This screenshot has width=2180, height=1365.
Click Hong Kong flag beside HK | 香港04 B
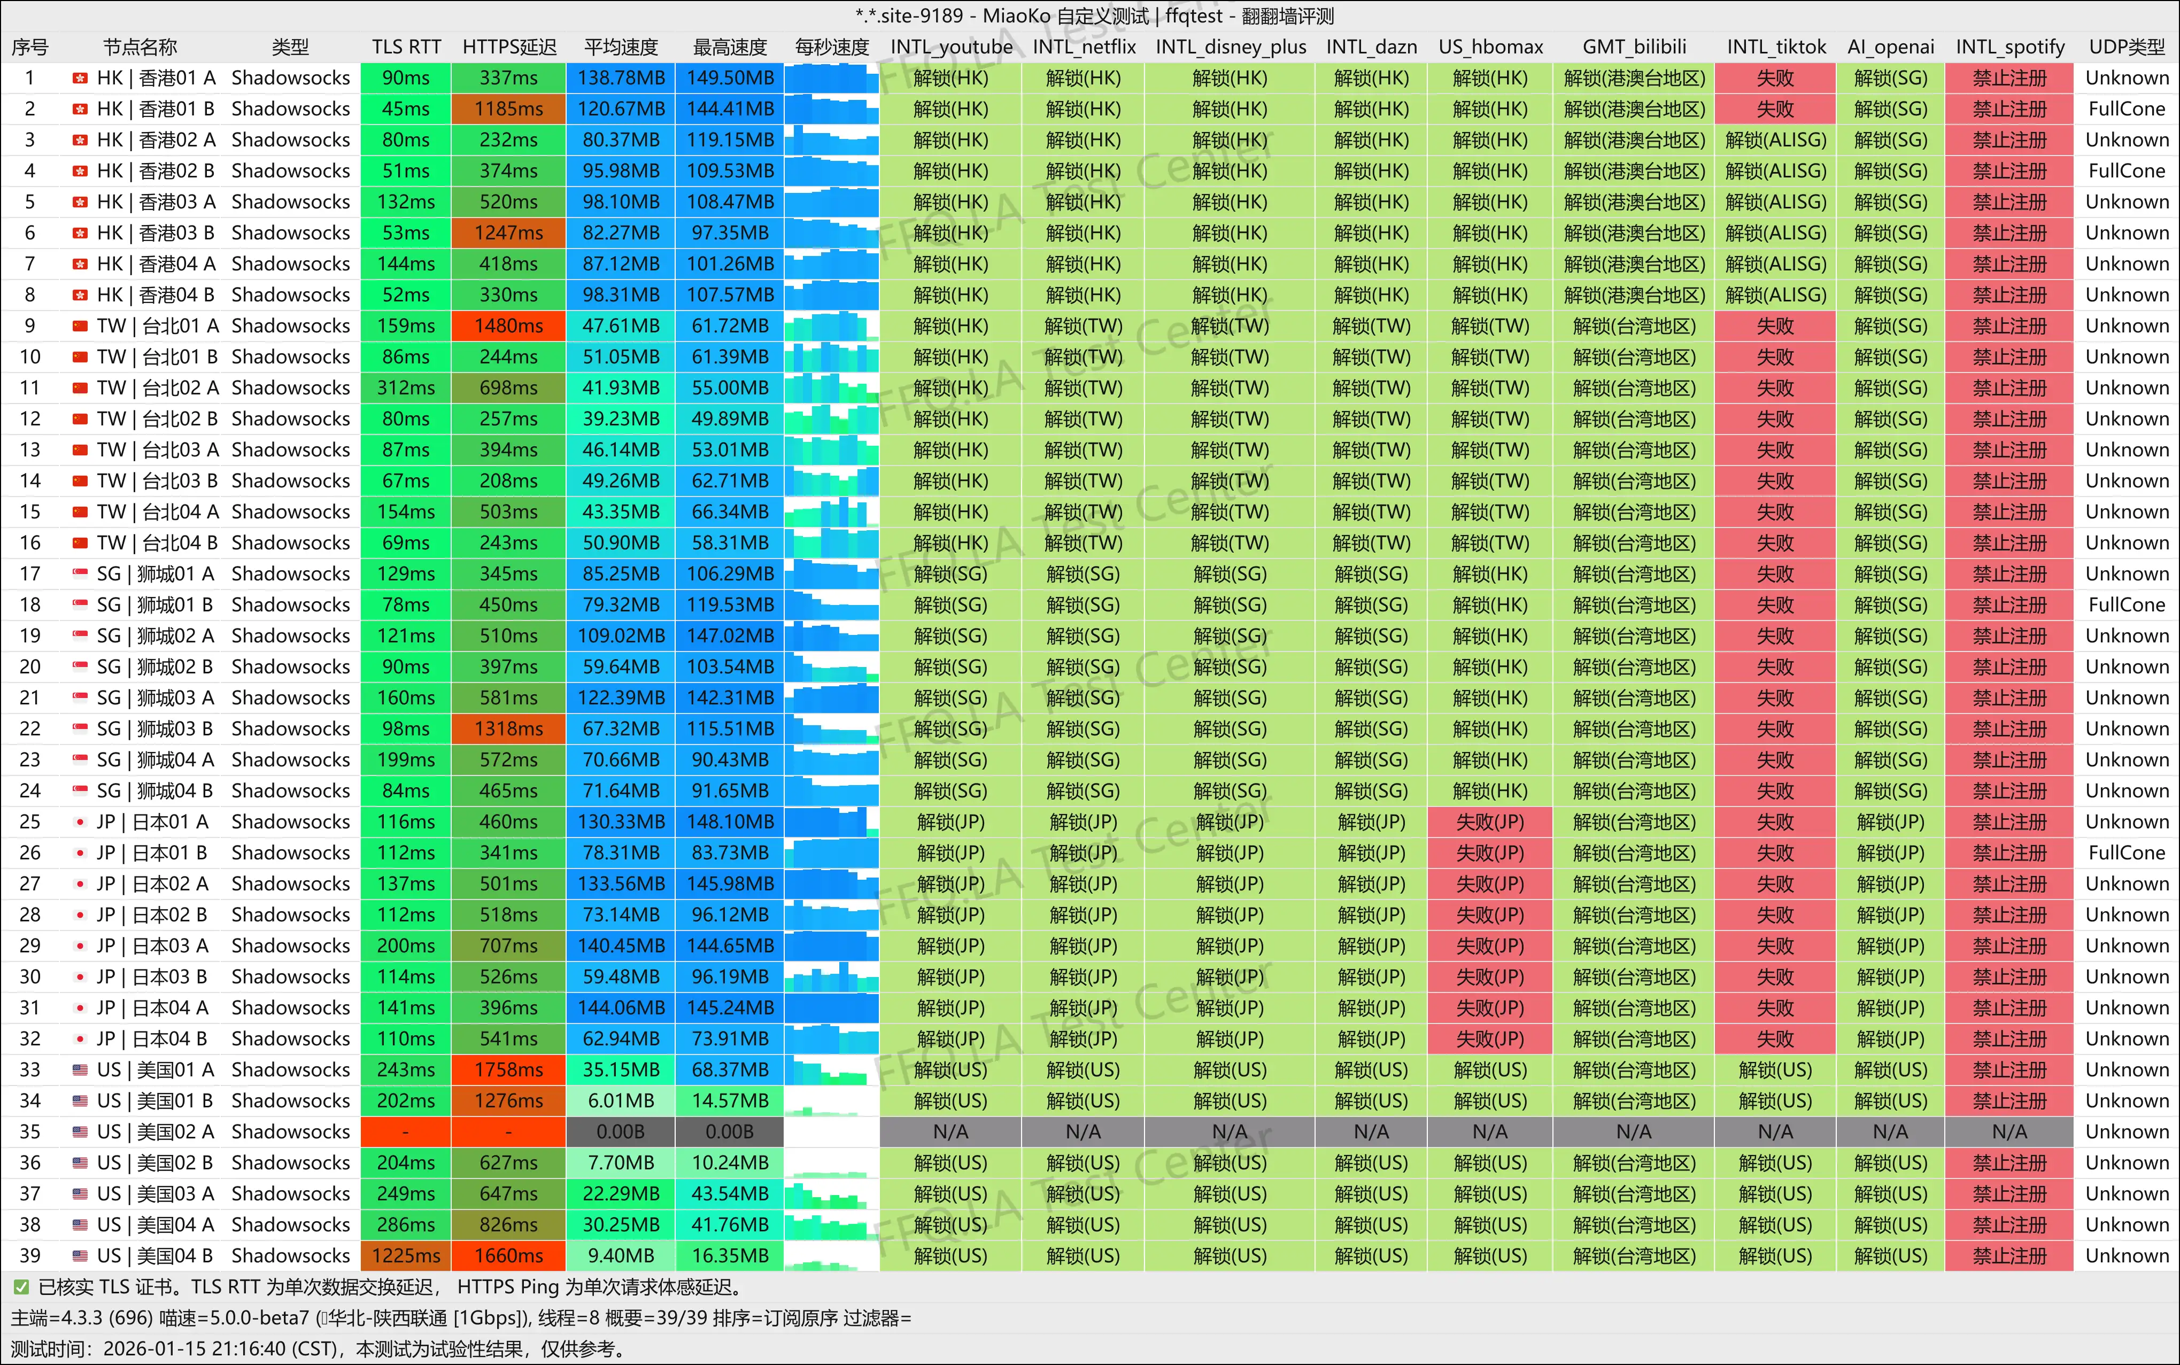pos(80,295)
